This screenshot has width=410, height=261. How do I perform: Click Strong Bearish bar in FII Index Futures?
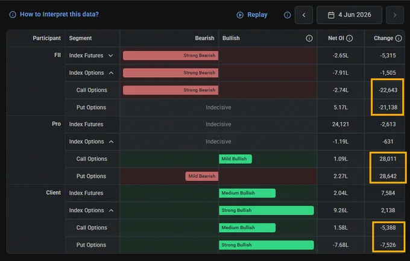[x=171, y=55]
